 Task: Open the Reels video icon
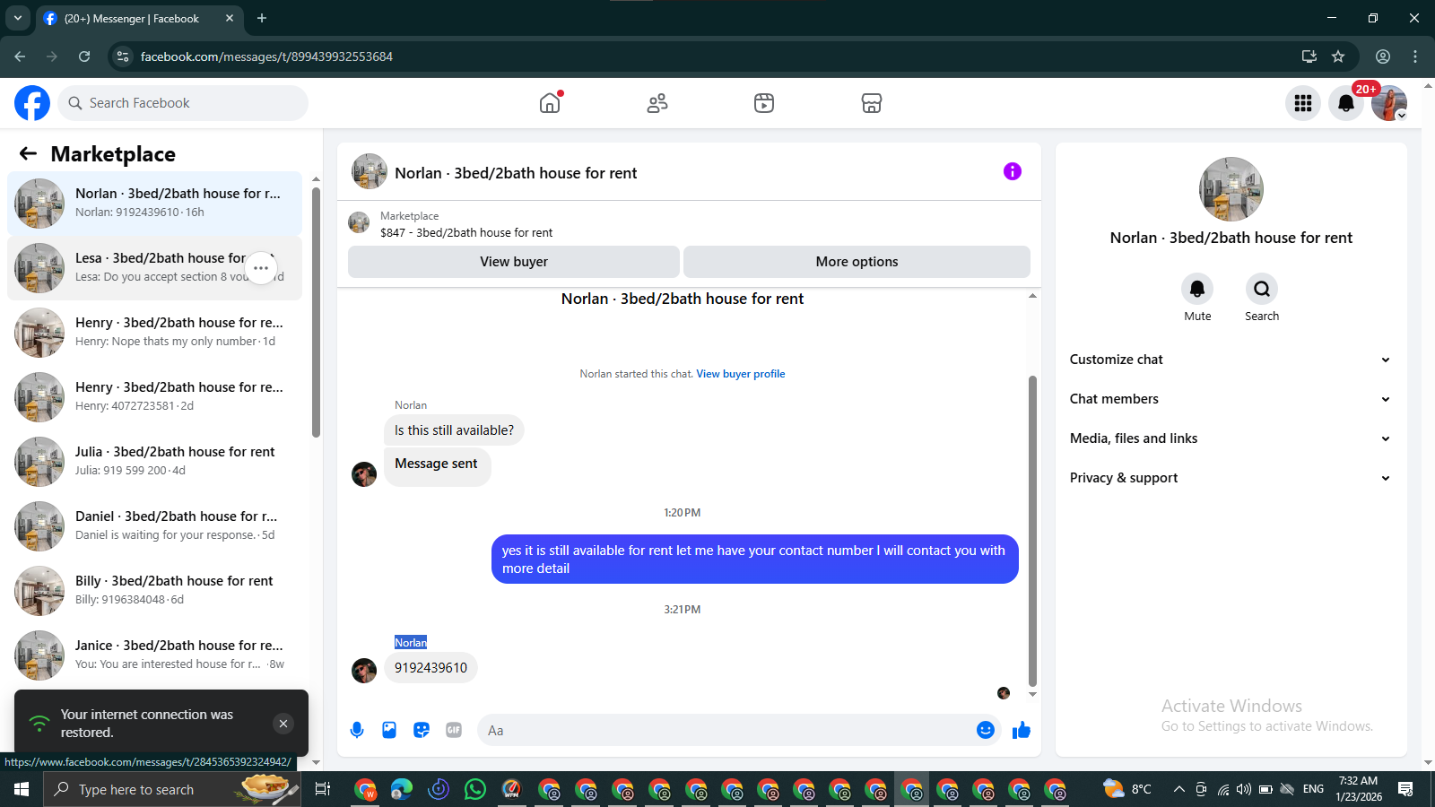click(764, 103)
